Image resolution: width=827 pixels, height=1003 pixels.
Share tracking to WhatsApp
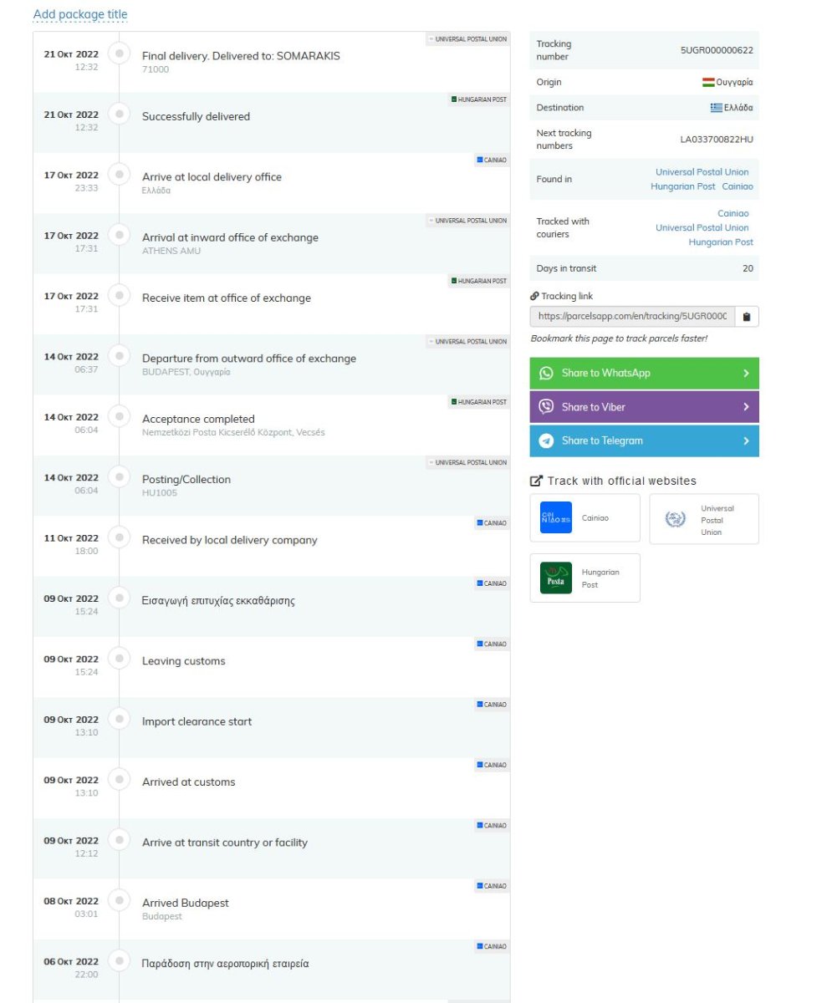(x=644, y=373)
